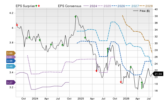Click the 2025 label on the time axis
The image size is (168, 100).
click(x=81, y=98)
